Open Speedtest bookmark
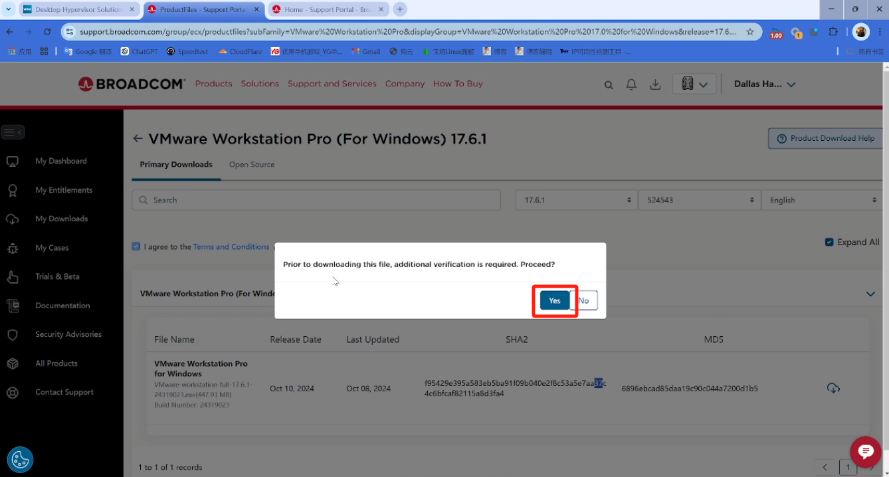This screenshot has width=889, height=477. pos(187,51)
